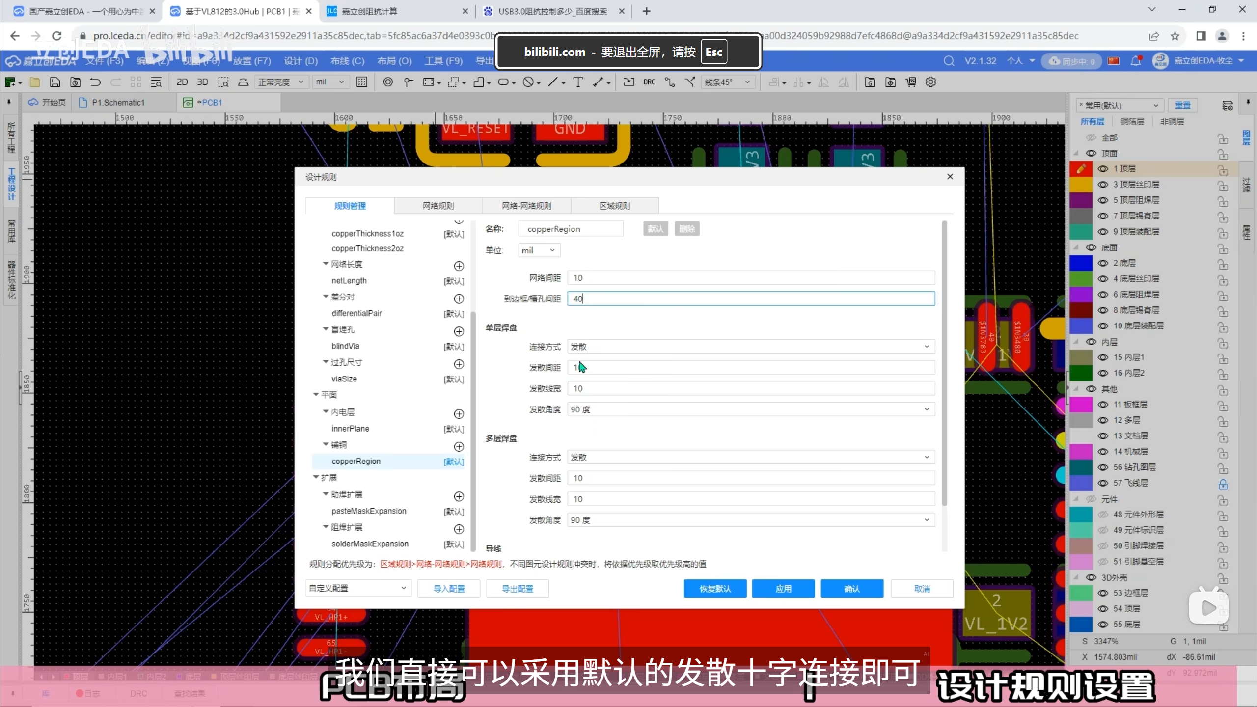Click the lock icon for 57 飞线层
1257x707 pixels.
[1223, 484]
